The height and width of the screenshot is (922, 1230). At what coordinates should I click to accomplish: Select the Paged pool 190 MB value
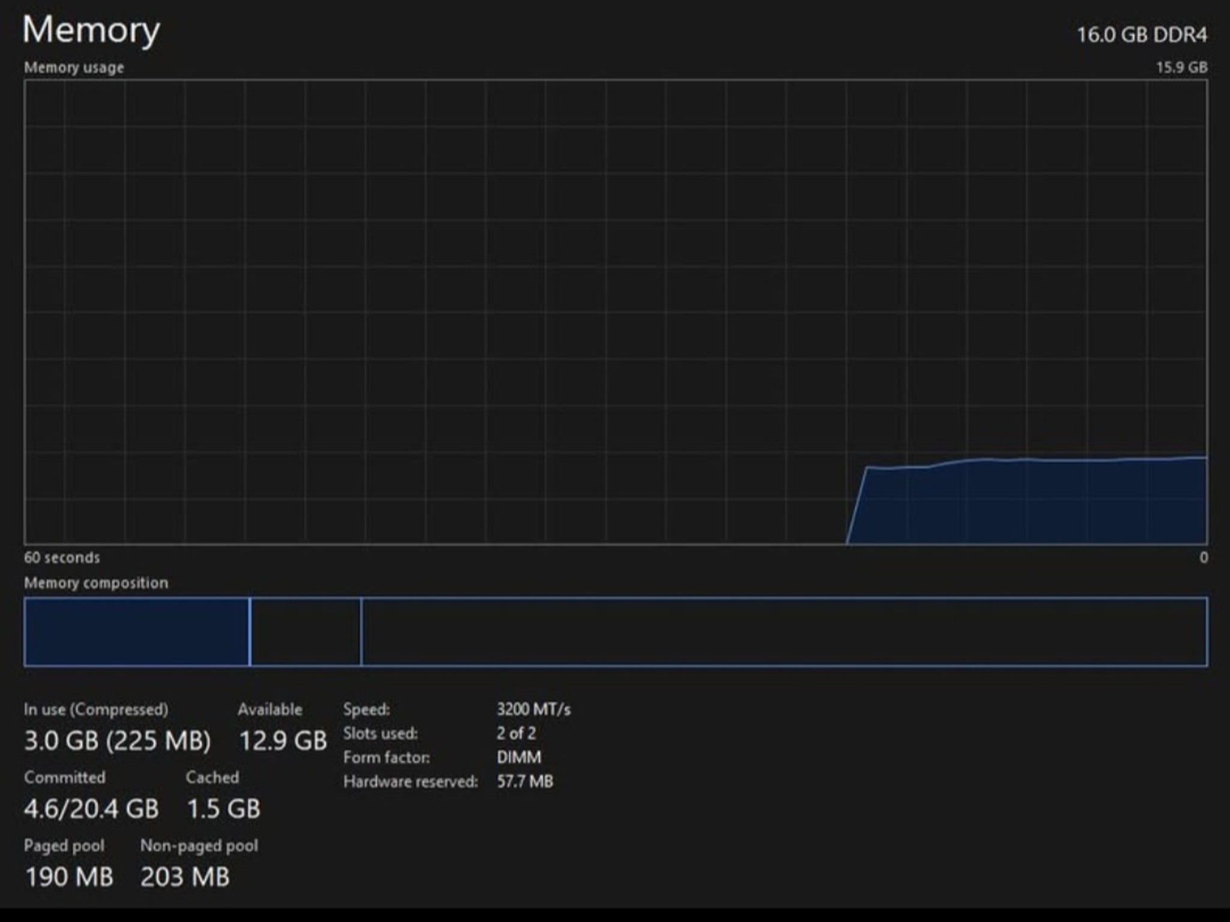(x=69, y=877)
